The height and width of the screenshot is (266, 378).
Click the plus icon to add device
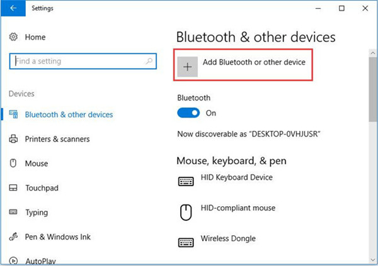pyautogui.click(x=187, y=67)
